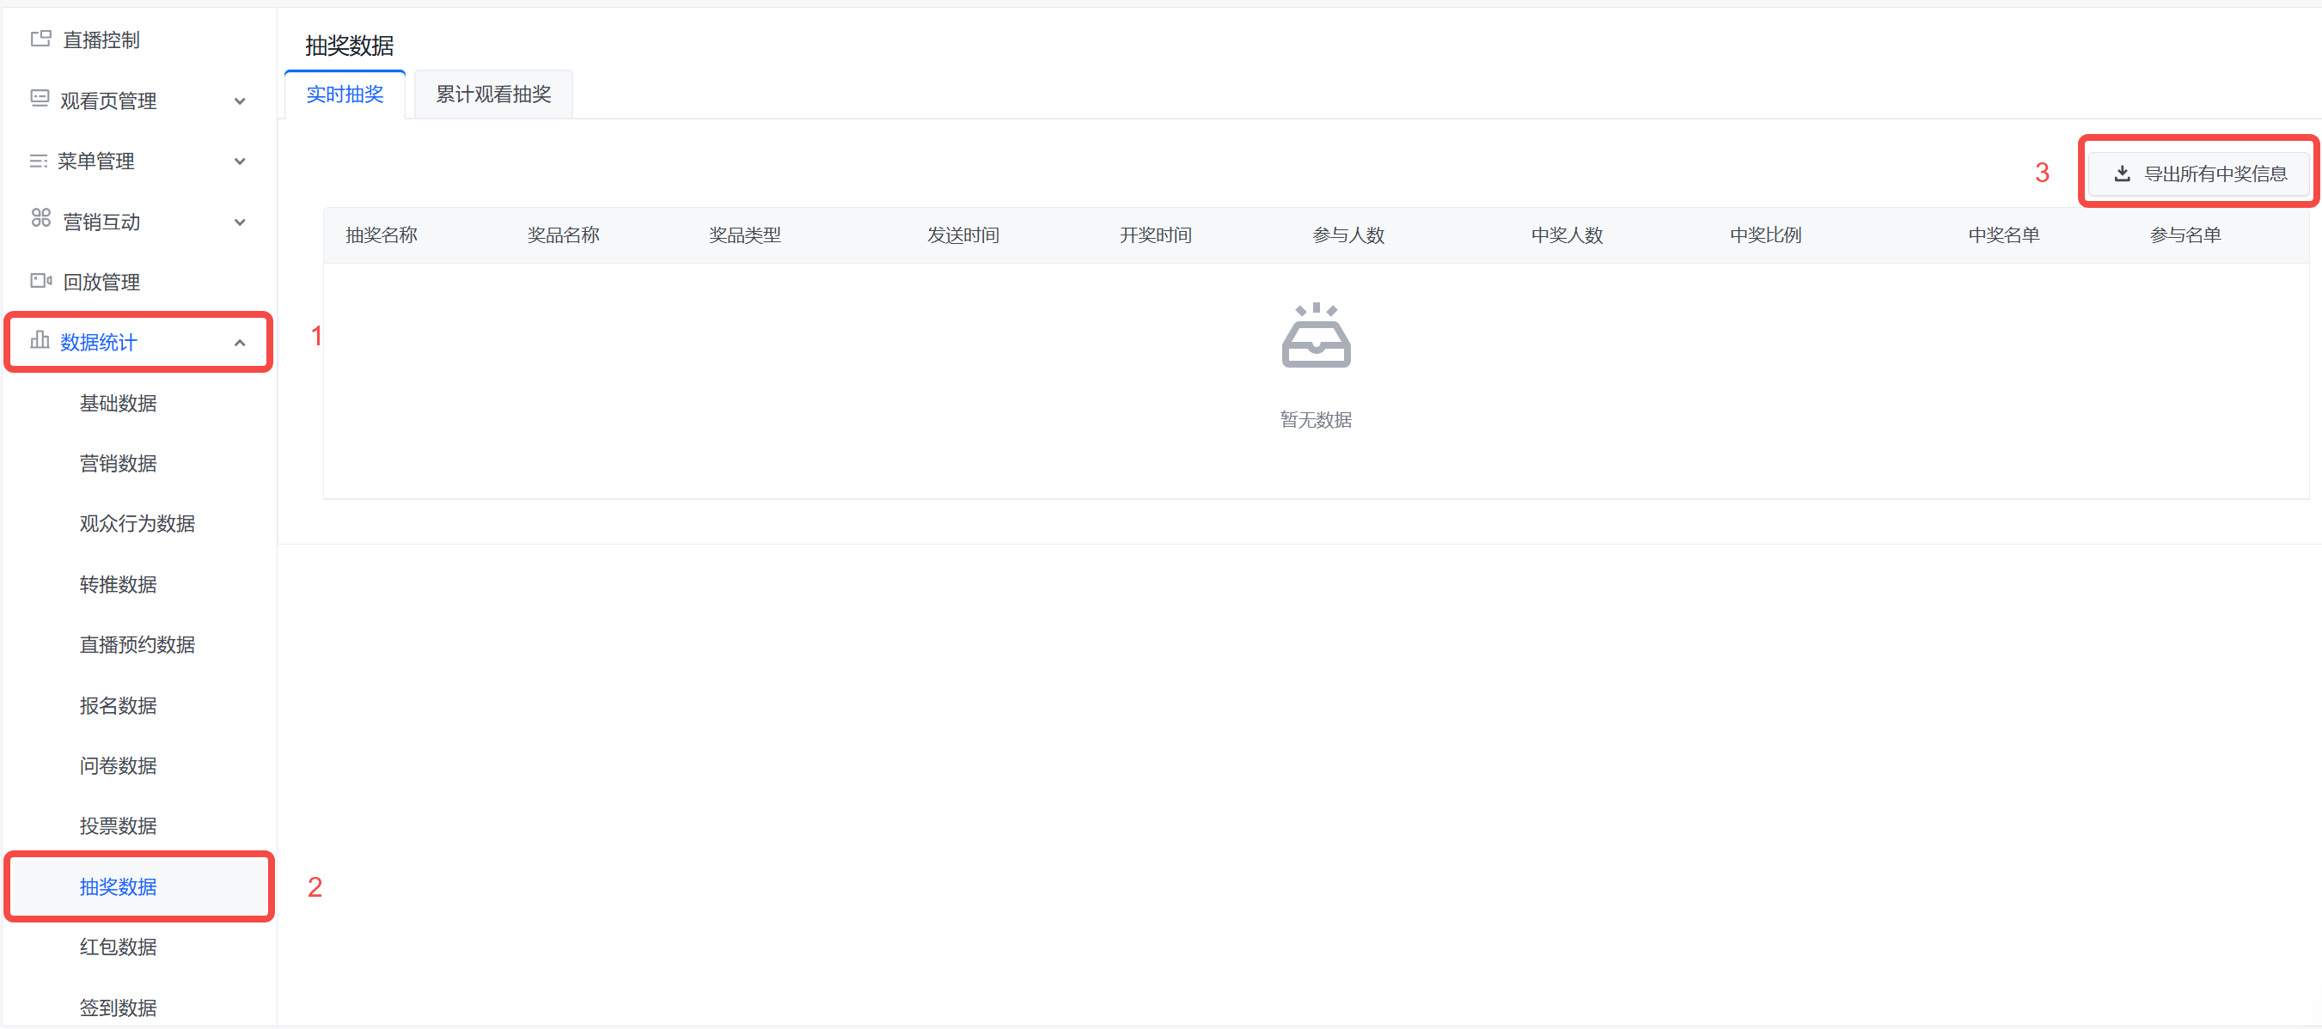Click the 数据统计 bar chart icon
The image size is (2322, 1029).
point(40,341)
